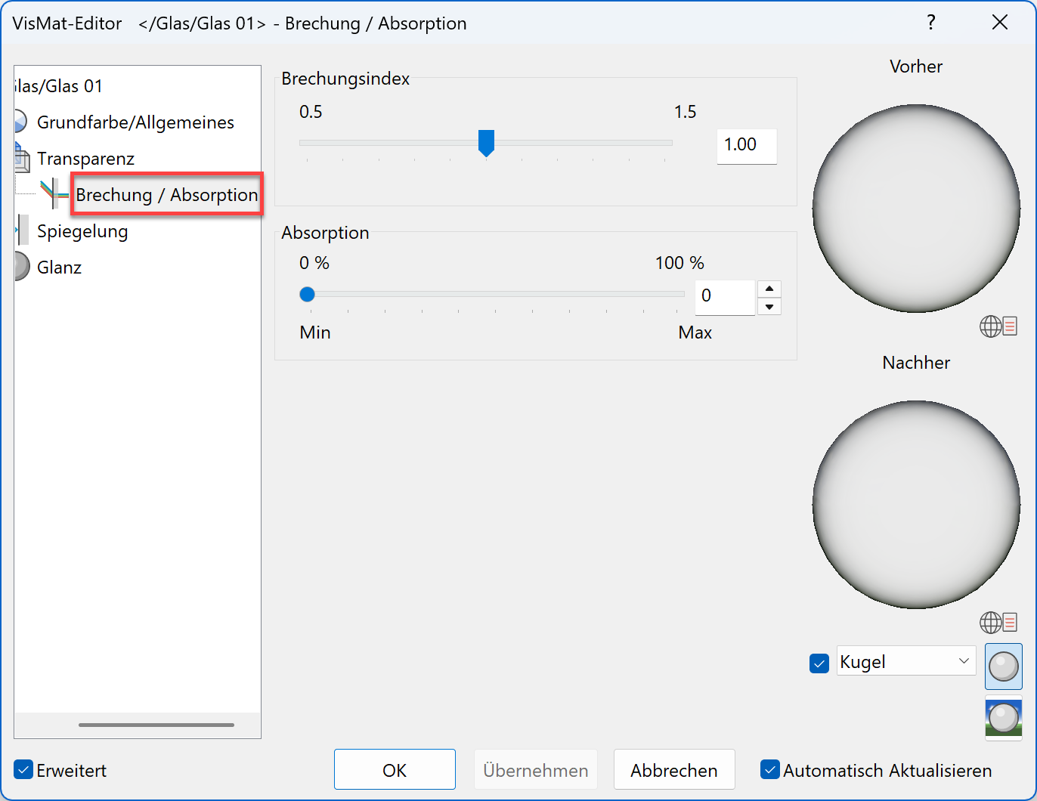This screenshot has width=1037, height=801.
Task: Confirm changes with OK button
Action: tap(395, 770)
